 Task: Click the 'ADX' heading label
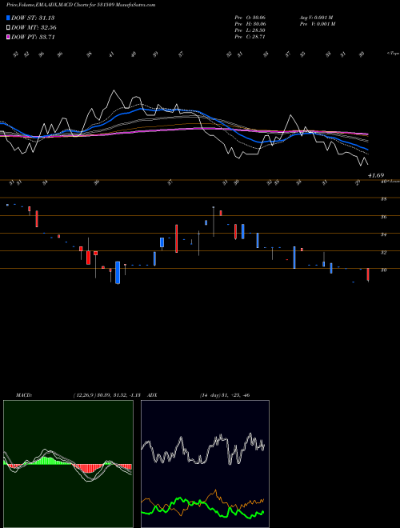tap(153, 395)
